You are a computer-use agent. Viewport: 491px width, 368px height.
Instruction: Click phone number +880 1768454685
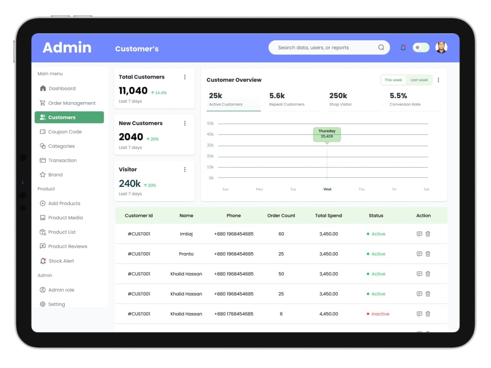(x=234, y=314)
